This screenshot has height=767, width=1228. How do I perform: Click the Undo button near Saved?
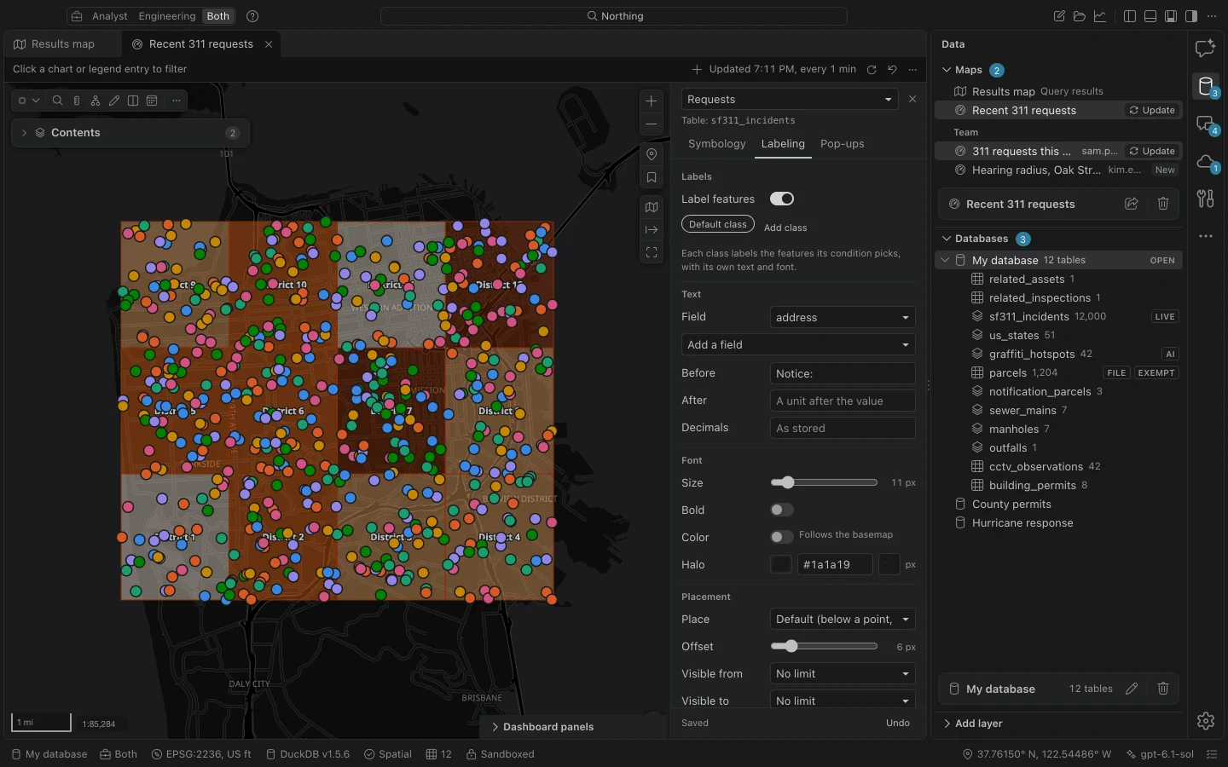coord(898,723)
